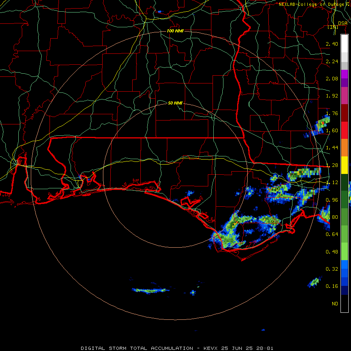This screenshot has height=351, width=351.
Task: Click the 1.76 legend value
Action: coord(332,113)
